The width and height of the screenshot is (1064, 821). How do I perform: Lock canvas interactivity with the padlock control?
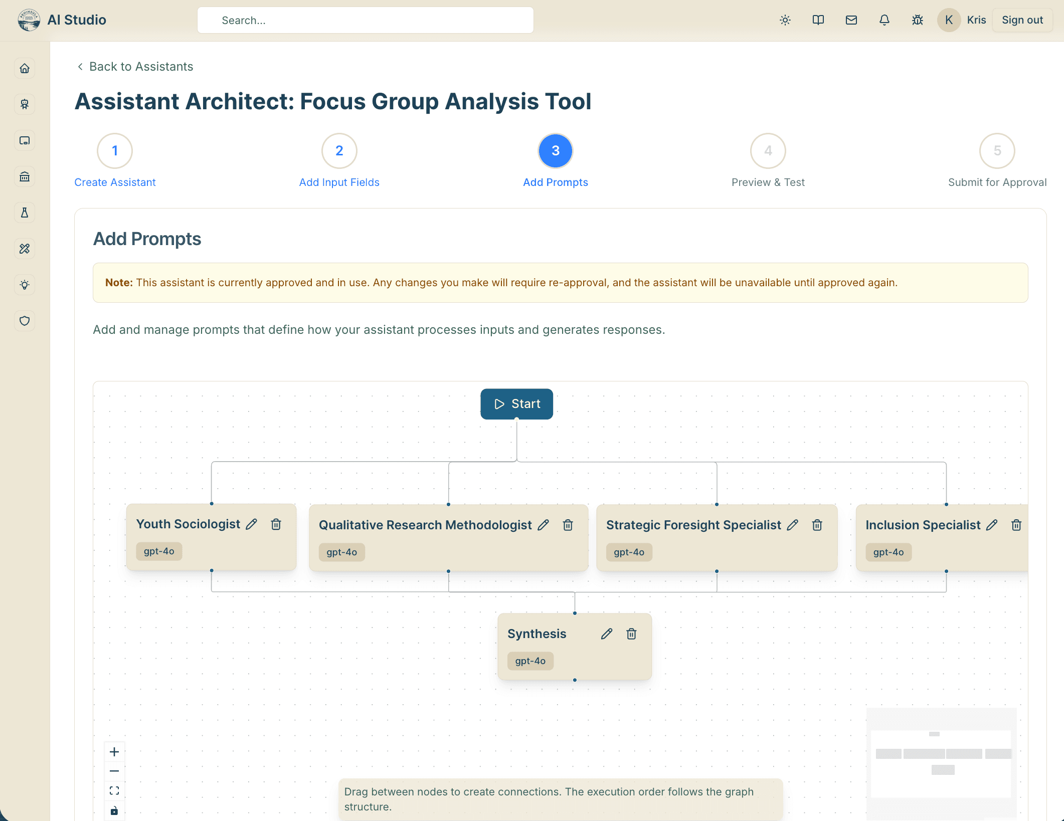click(114, 809)
